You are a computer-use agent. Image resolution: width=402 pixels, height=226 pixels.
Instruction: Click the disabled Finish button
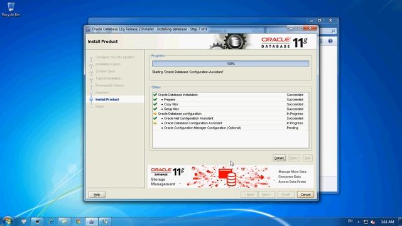pyautogui.click(x=286, y=195)
